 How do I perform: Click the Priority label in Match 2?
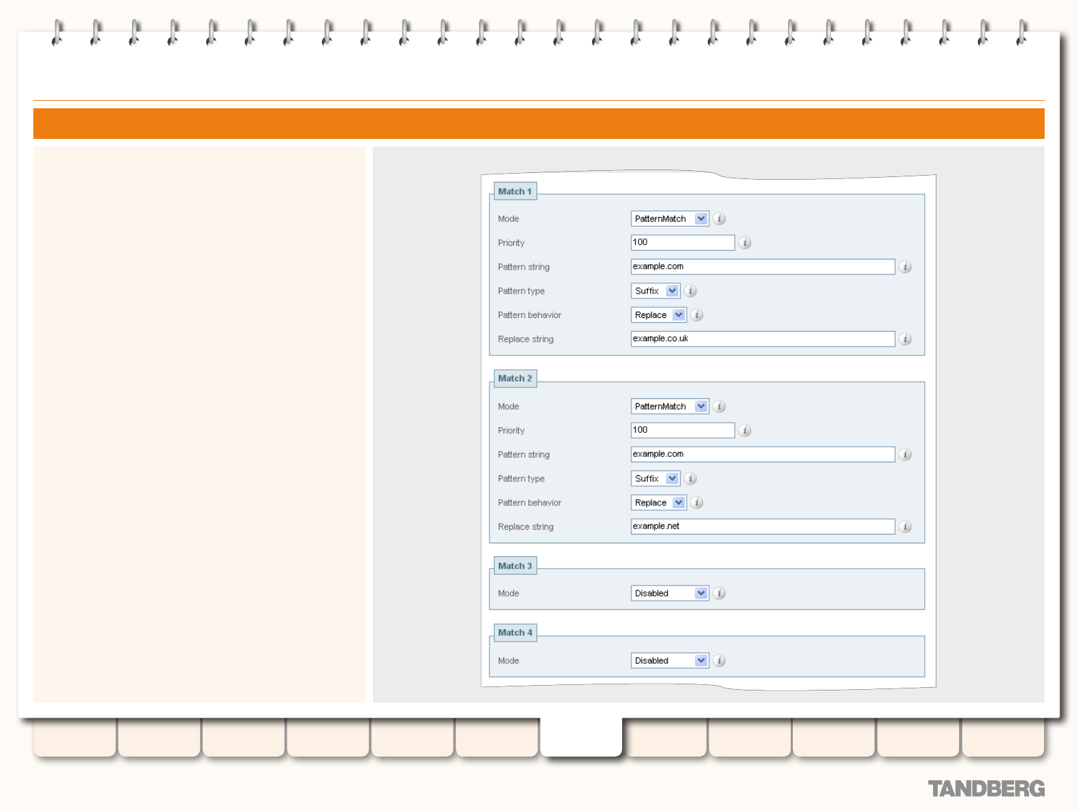coord(511,430)
